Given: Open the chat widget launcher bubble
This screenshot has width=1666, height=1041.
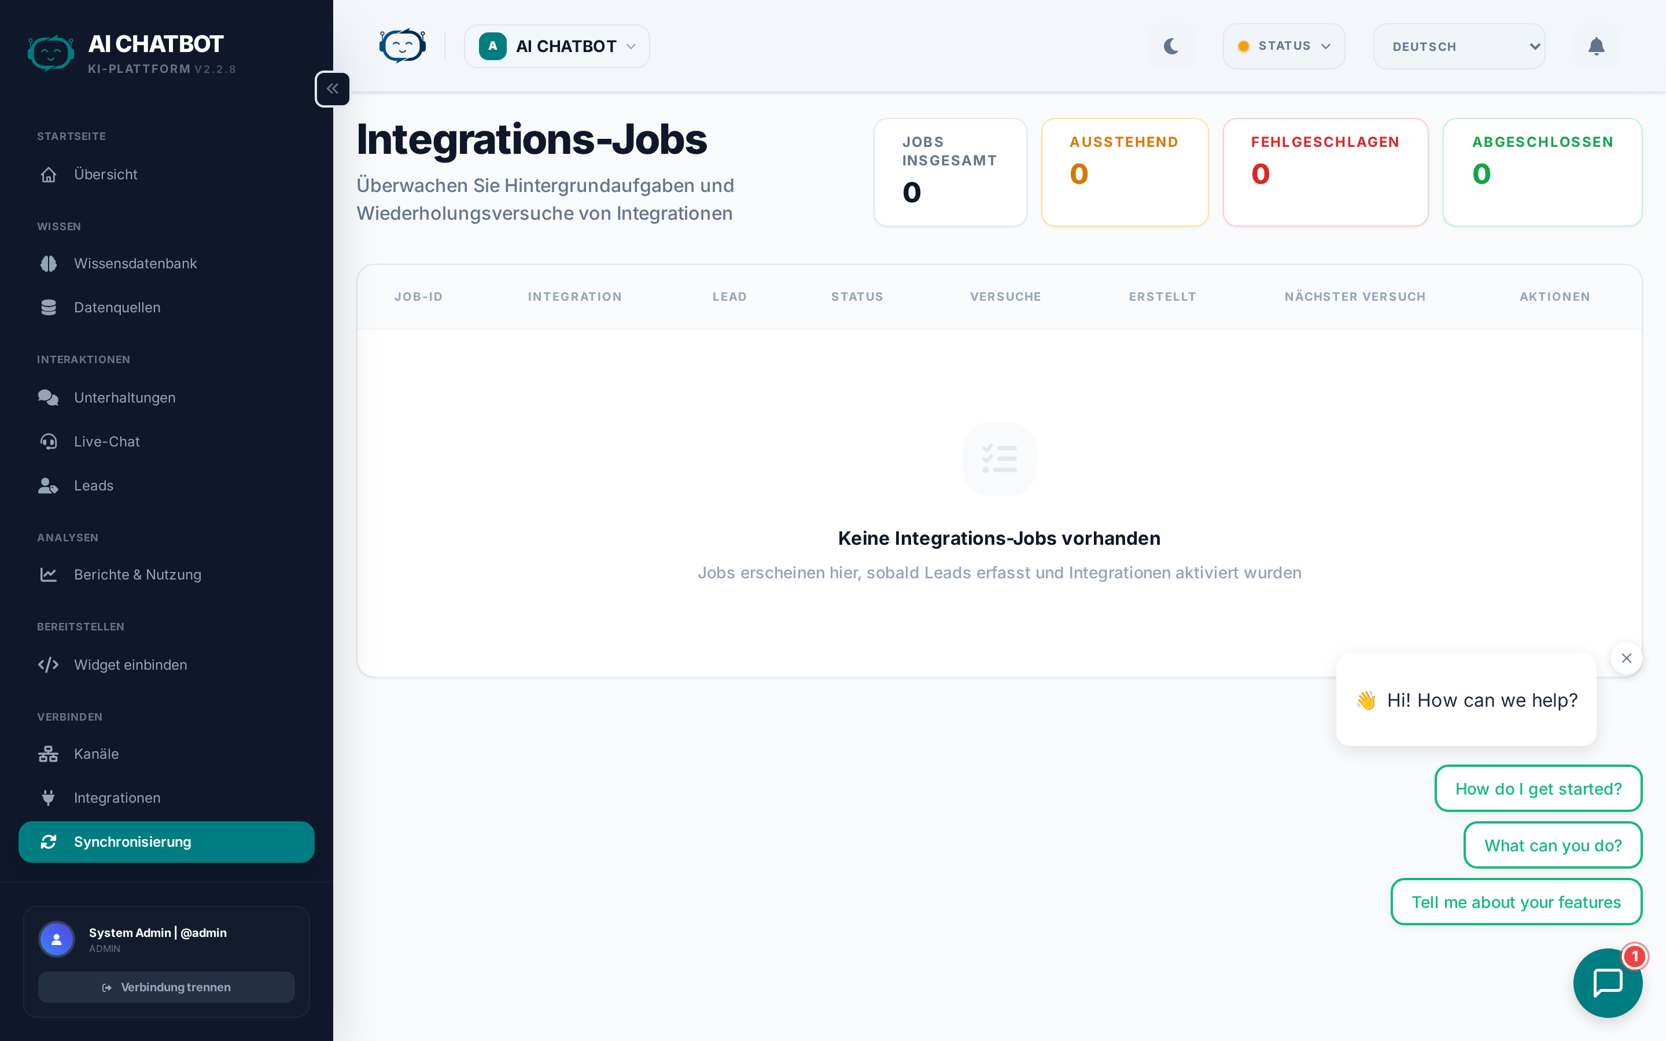Looking at the screenshot, I should [x=1607, y=982].
